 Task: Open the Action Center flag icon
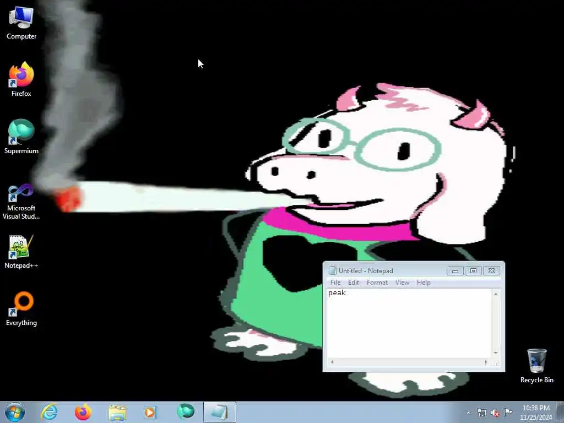tap(508, 412)
